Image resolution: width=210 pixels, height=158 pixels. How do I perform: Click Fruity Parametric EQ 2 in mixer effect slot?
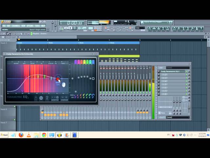coord(172,71)
